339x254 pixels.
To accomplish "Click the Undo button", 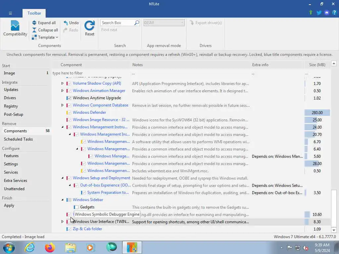I will pos(71,23).
